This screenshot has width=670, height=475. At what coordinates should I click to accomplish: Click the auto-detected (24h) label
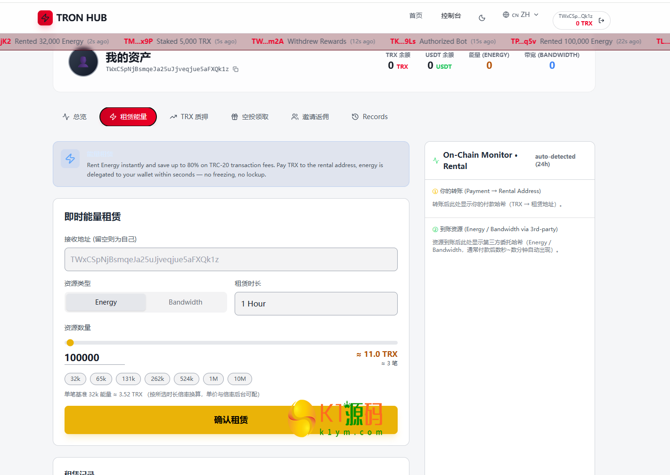coord(555,160)
